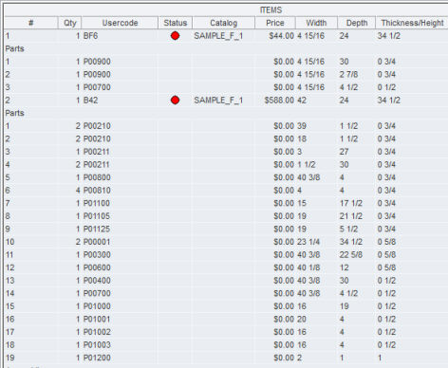Select the P00810 part row

pos(226,191)
